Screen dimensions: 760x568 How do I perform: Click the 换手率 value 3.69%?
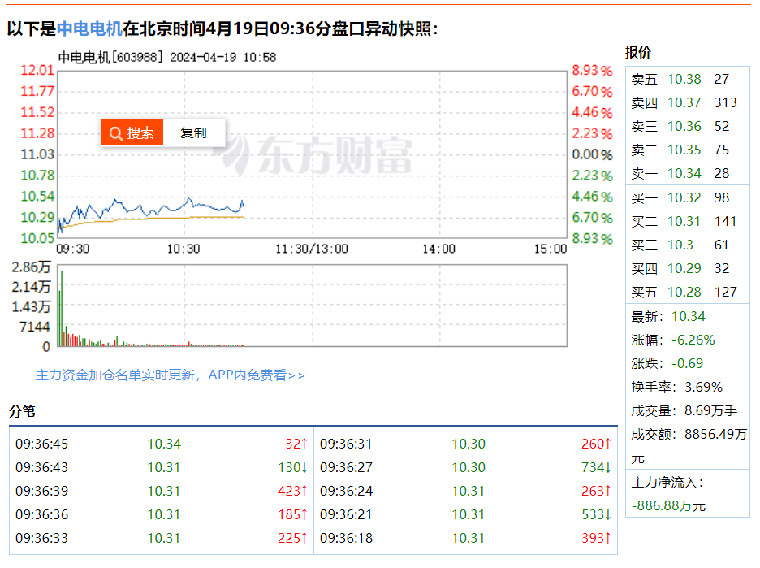click(704, 387)
